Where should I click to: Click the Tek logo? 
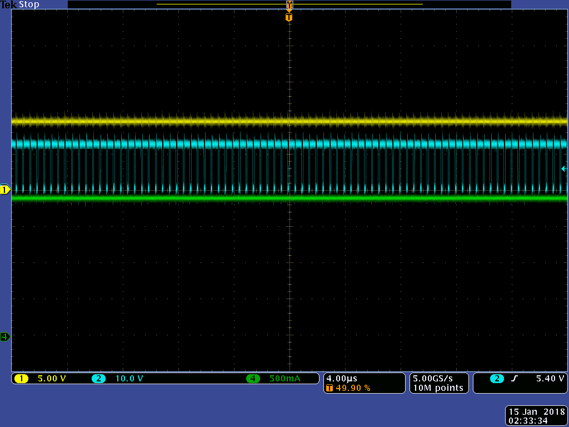[9, 4]
